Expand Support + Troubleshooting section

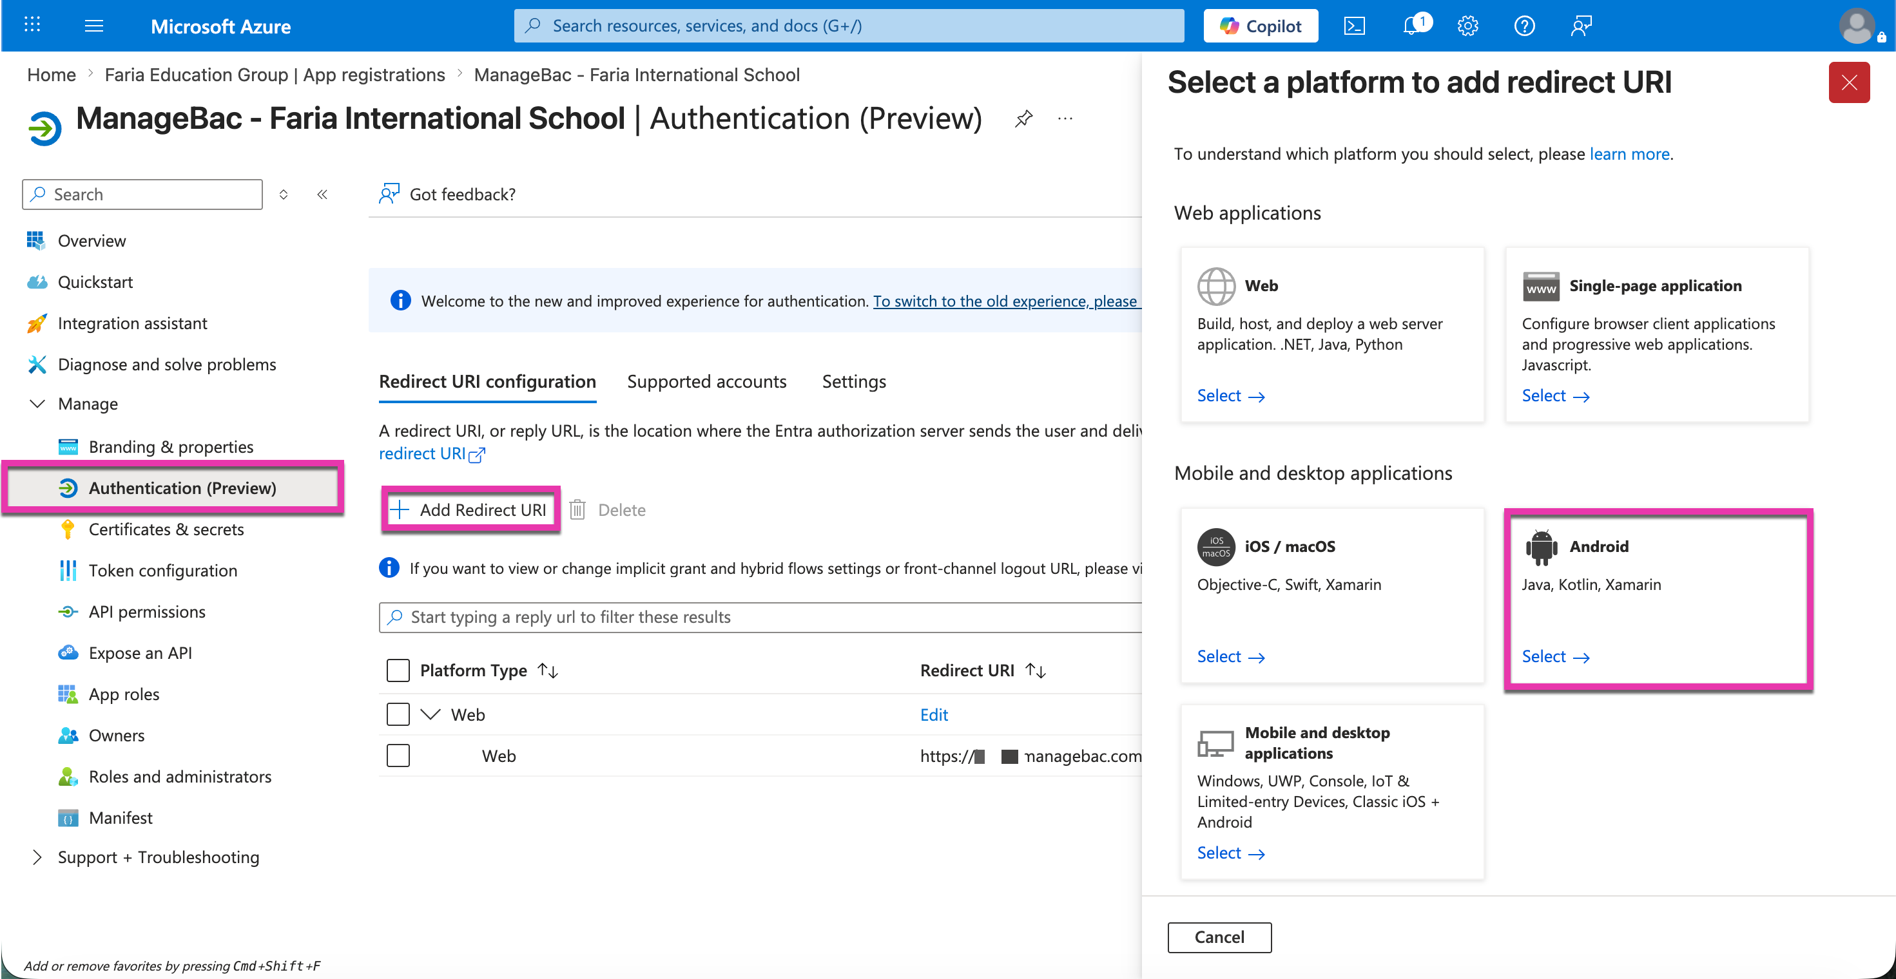[37, 857]
